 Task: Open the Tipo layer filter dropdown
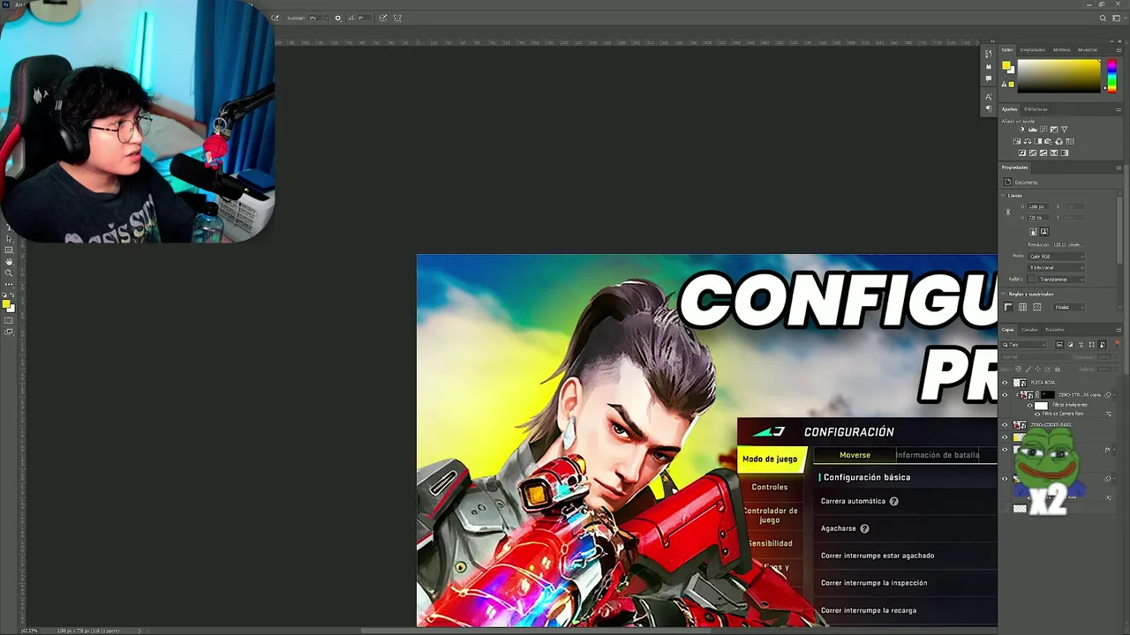coord(1024,344)
